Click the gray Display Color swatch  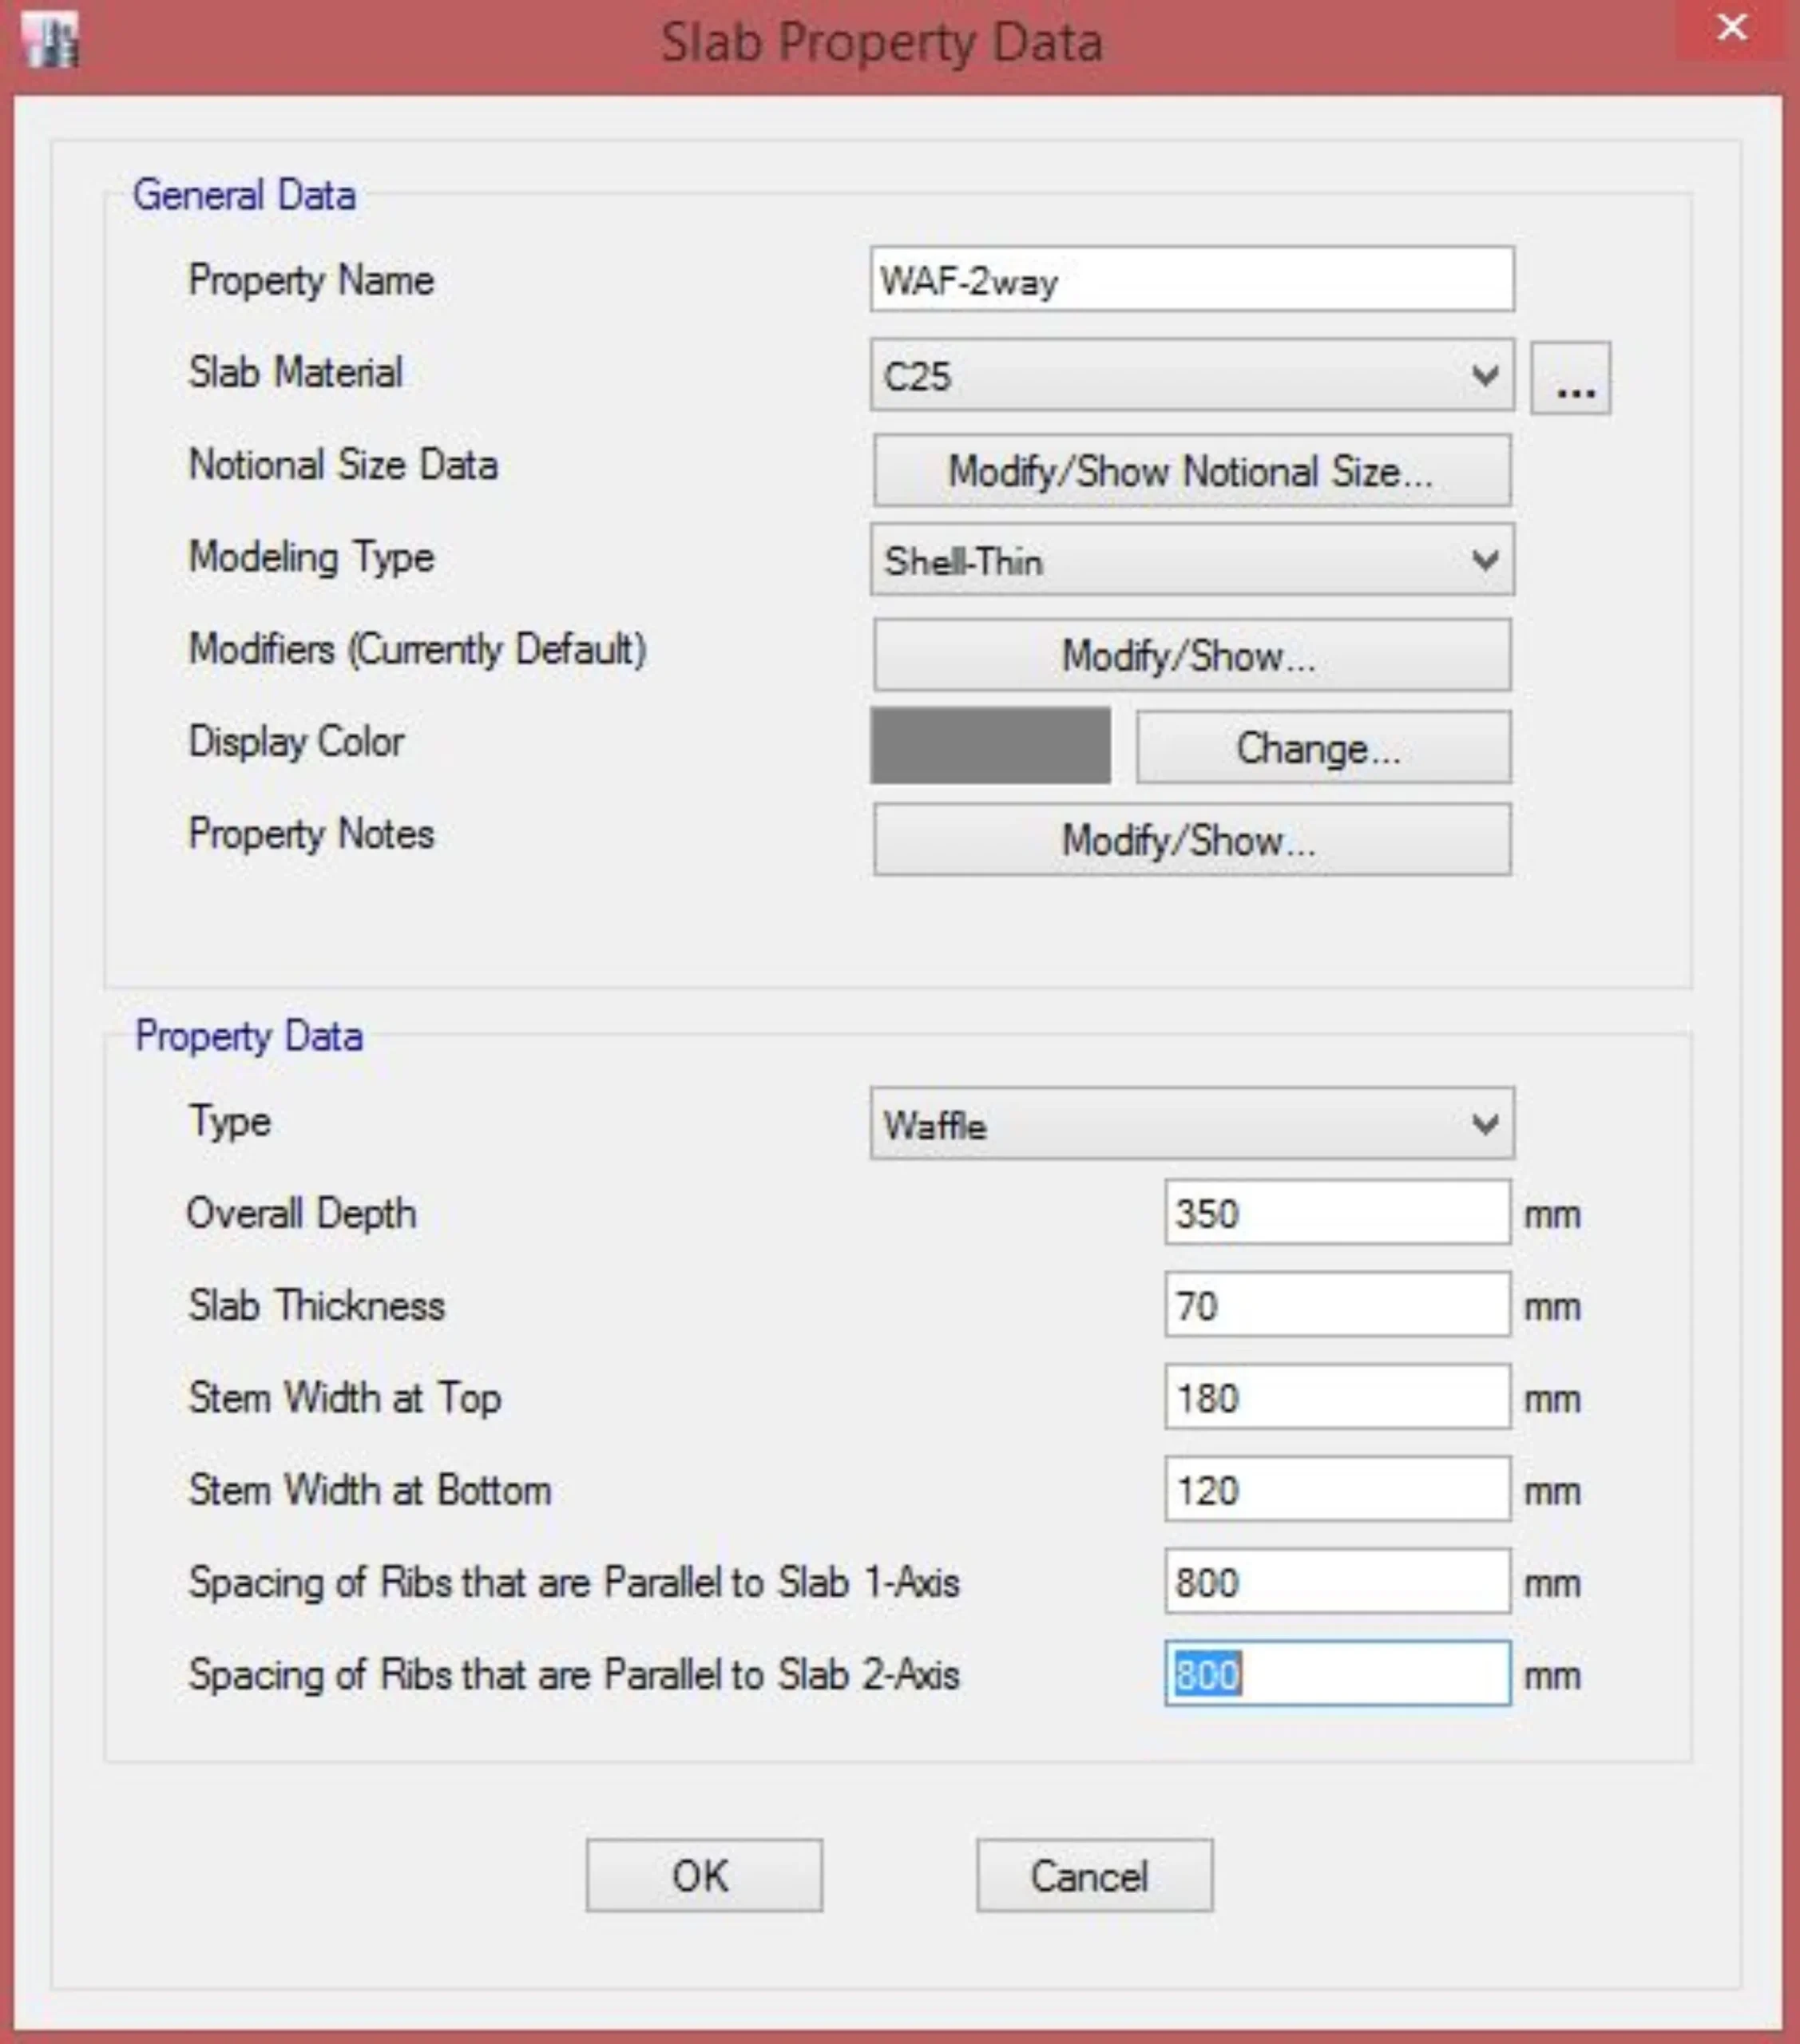tap(989, 746)
